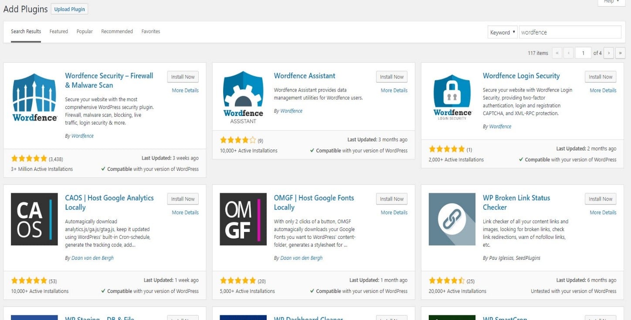This screenshot has width=631, height=320.
Task: Click the Wordfence Login Security padlock icon
Action: [x=452, y=95]
